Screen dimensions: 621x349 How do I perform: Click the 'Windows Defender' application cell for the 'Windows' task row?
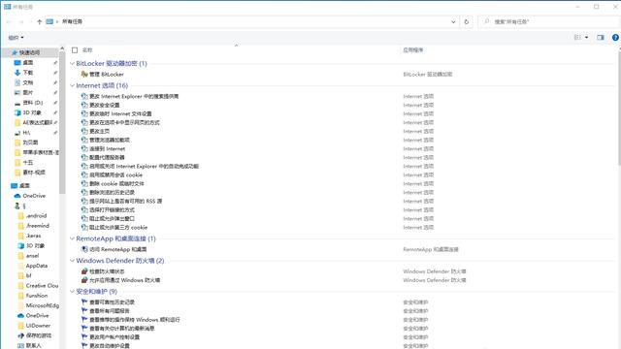[435, 280]
